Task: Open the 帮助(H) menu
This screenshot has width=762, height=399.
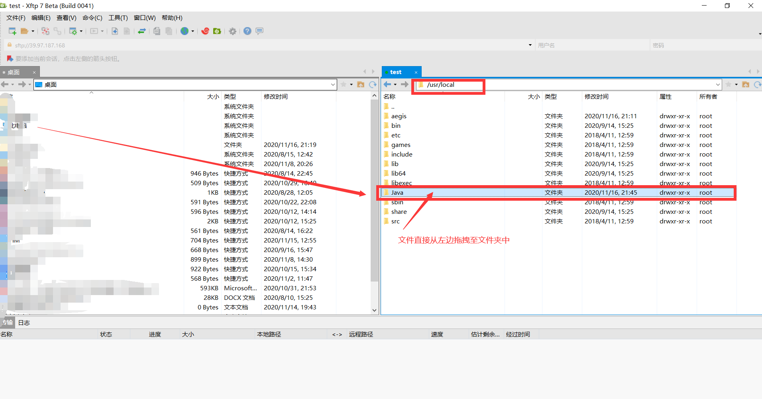Action: tap(172, 18)
